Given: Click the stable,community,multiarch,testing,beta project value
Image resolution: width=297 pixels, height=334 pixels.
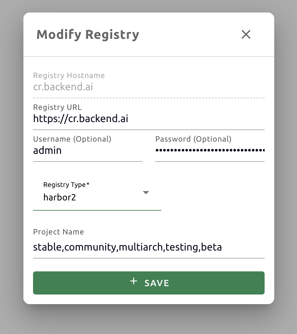Looking at the screenshot, I should coord(127,247).
